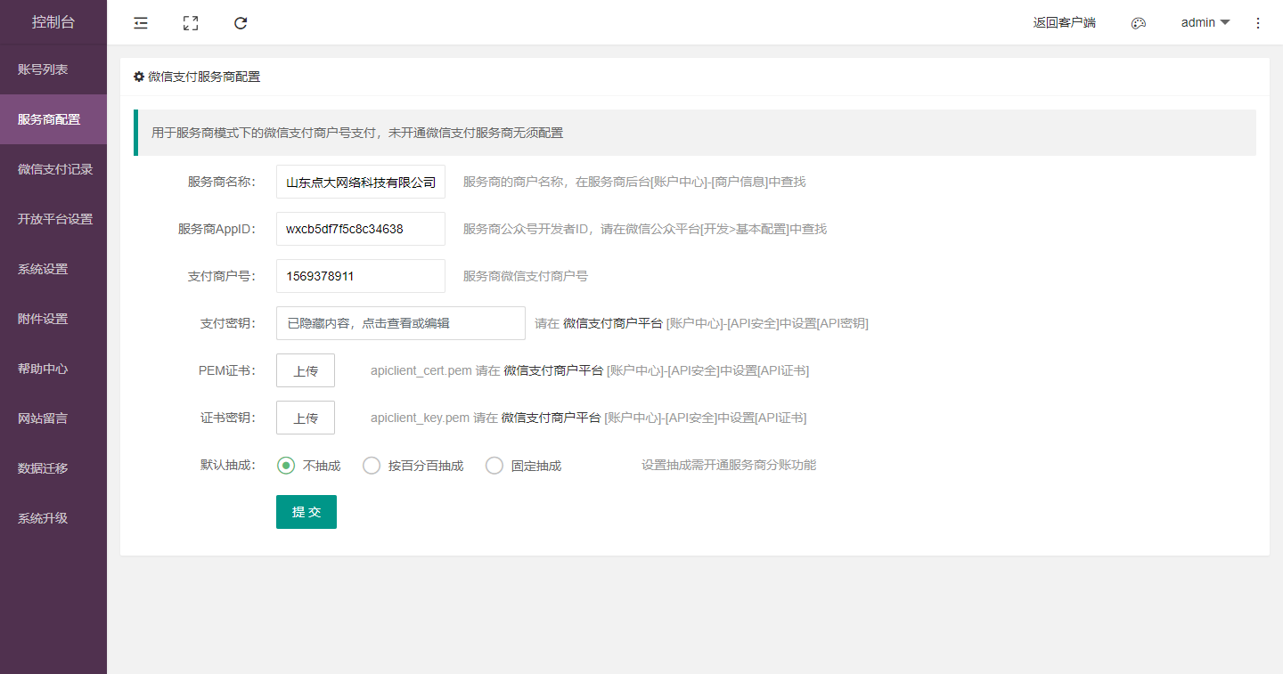Focus the 服务商名称 input field
This screenshot has height=674, width=1283.
coord(361,182)
